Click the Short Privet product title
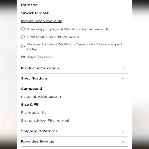The height and width of the screenshot is (149, 149). point(35,13)
